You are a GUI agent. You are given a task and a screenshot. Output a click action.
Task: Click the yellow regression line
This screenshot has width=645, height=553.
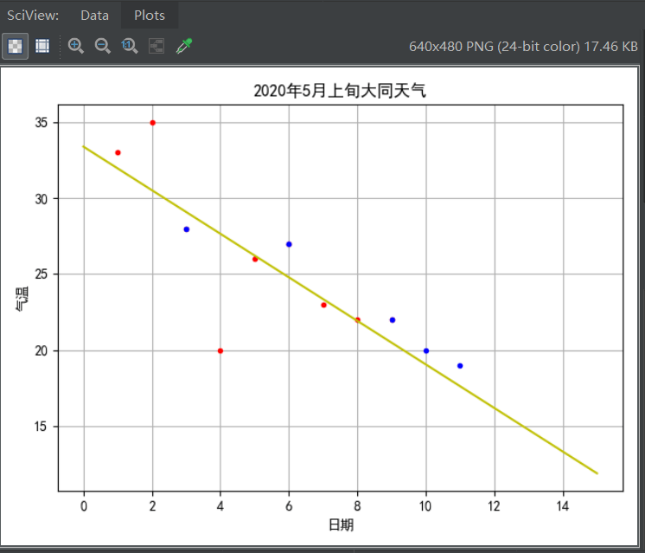(x=340, y=310)
